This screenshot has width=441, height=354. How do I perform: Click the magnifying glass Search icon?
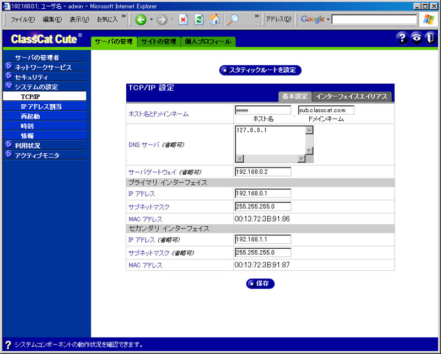point(233,19)
